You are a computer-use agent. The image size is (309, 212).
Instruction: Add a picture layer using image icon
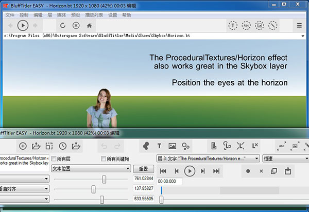click(x=173, y=146)
